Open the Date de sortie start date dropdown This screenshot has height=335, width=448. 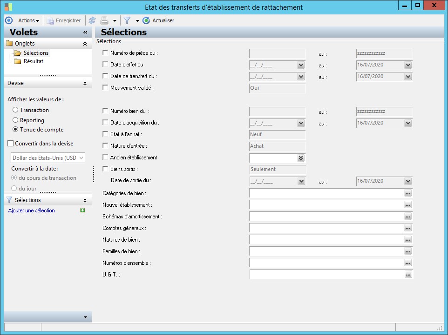pyautogui.click(x=301, y=181)
